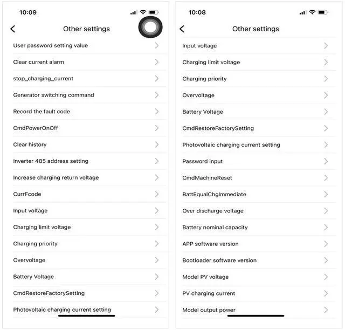Tap the back arrow on the left phone screen
345x330 pixels.
[x=13, y=29]
